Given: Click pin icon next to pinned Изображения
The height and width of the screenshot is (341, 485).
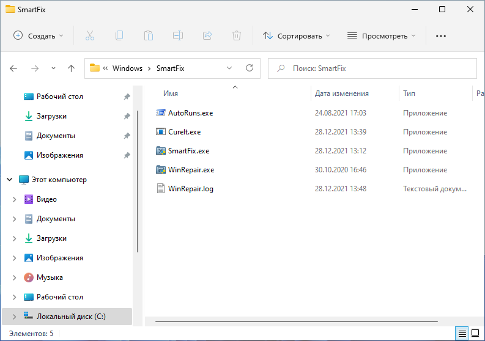Looking at the screenshot, I should point(127,155).
